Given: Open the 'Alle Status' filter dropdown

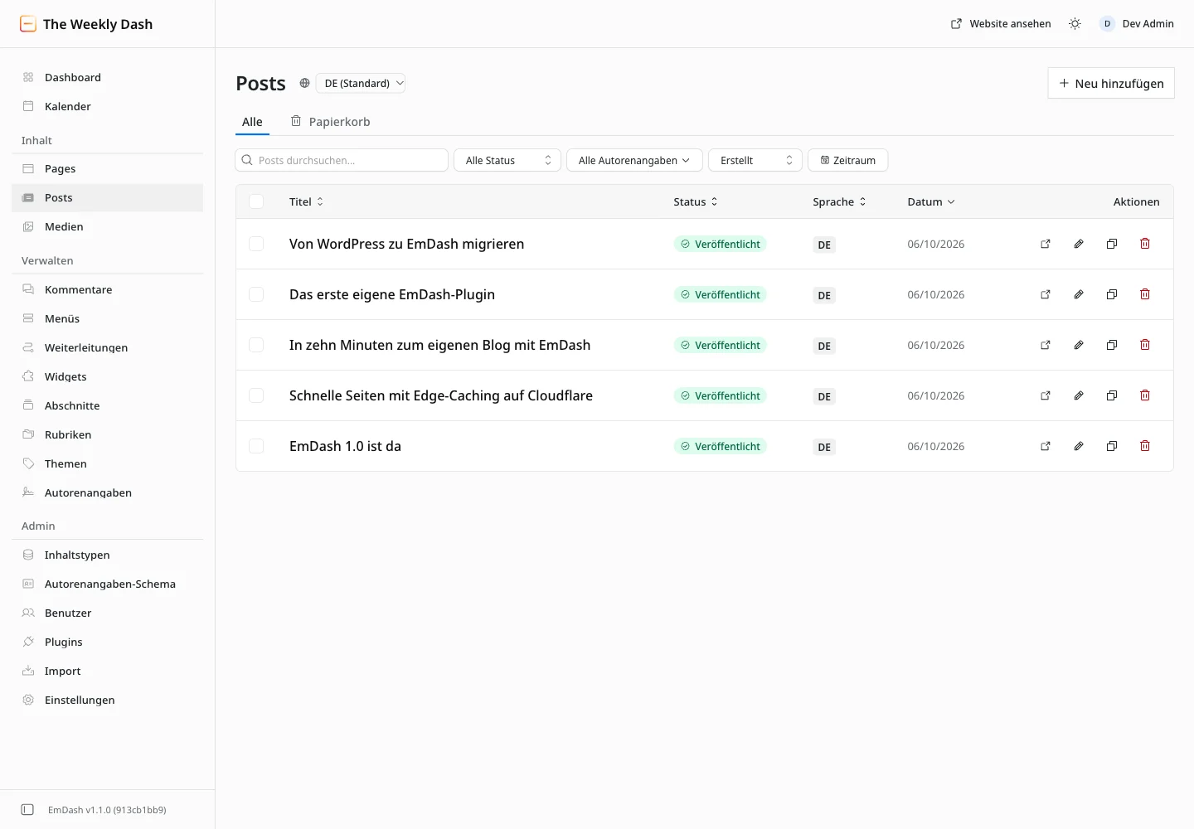Looking at the screenshot, I should 507,160.
